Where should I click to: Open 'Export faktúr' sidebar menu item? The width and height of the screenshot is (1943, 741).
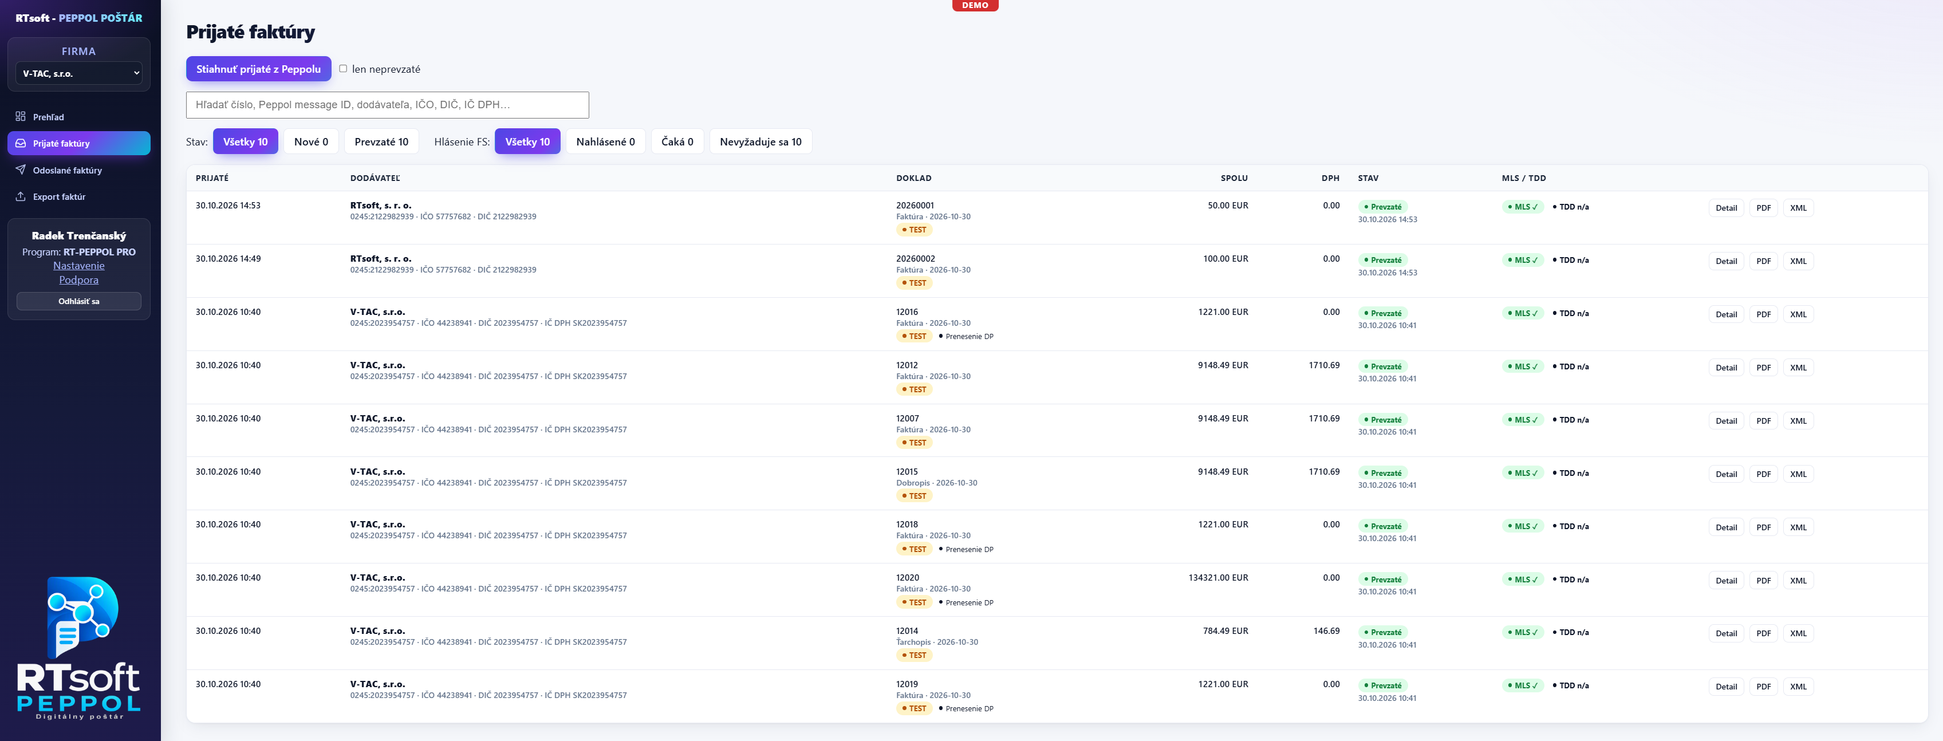[x=78, y=196]
